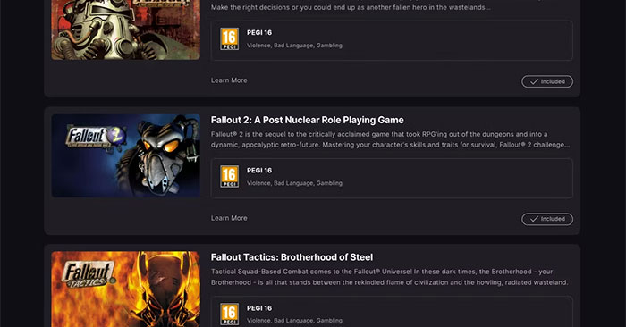626x327 pixels.
Task: Click PEGI 16 rating icon in Fallout Tactics card
Action: [229, 314]
